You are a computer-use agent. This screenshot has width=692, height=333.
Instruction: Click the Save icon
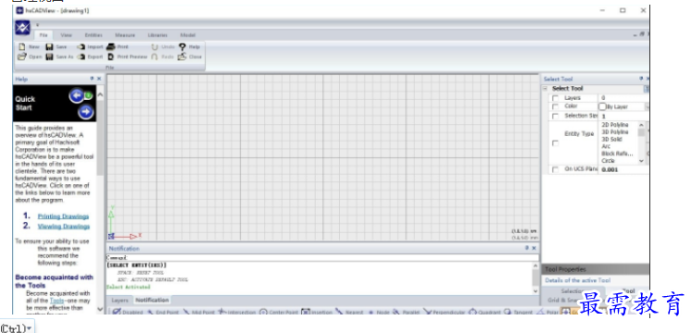[49, 46]
